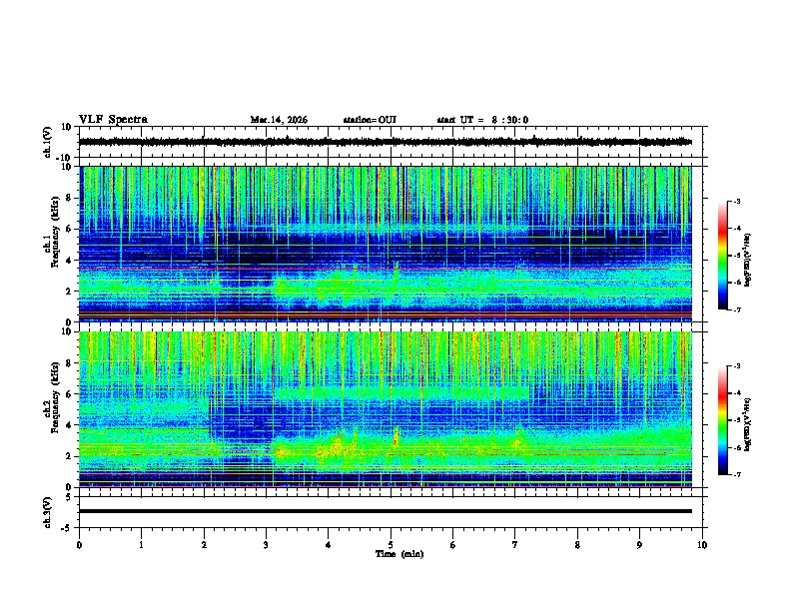Click time-axis tick label '3'
Image resolution: width=791 pixels, height=611 pixels.
coord(266,545)
